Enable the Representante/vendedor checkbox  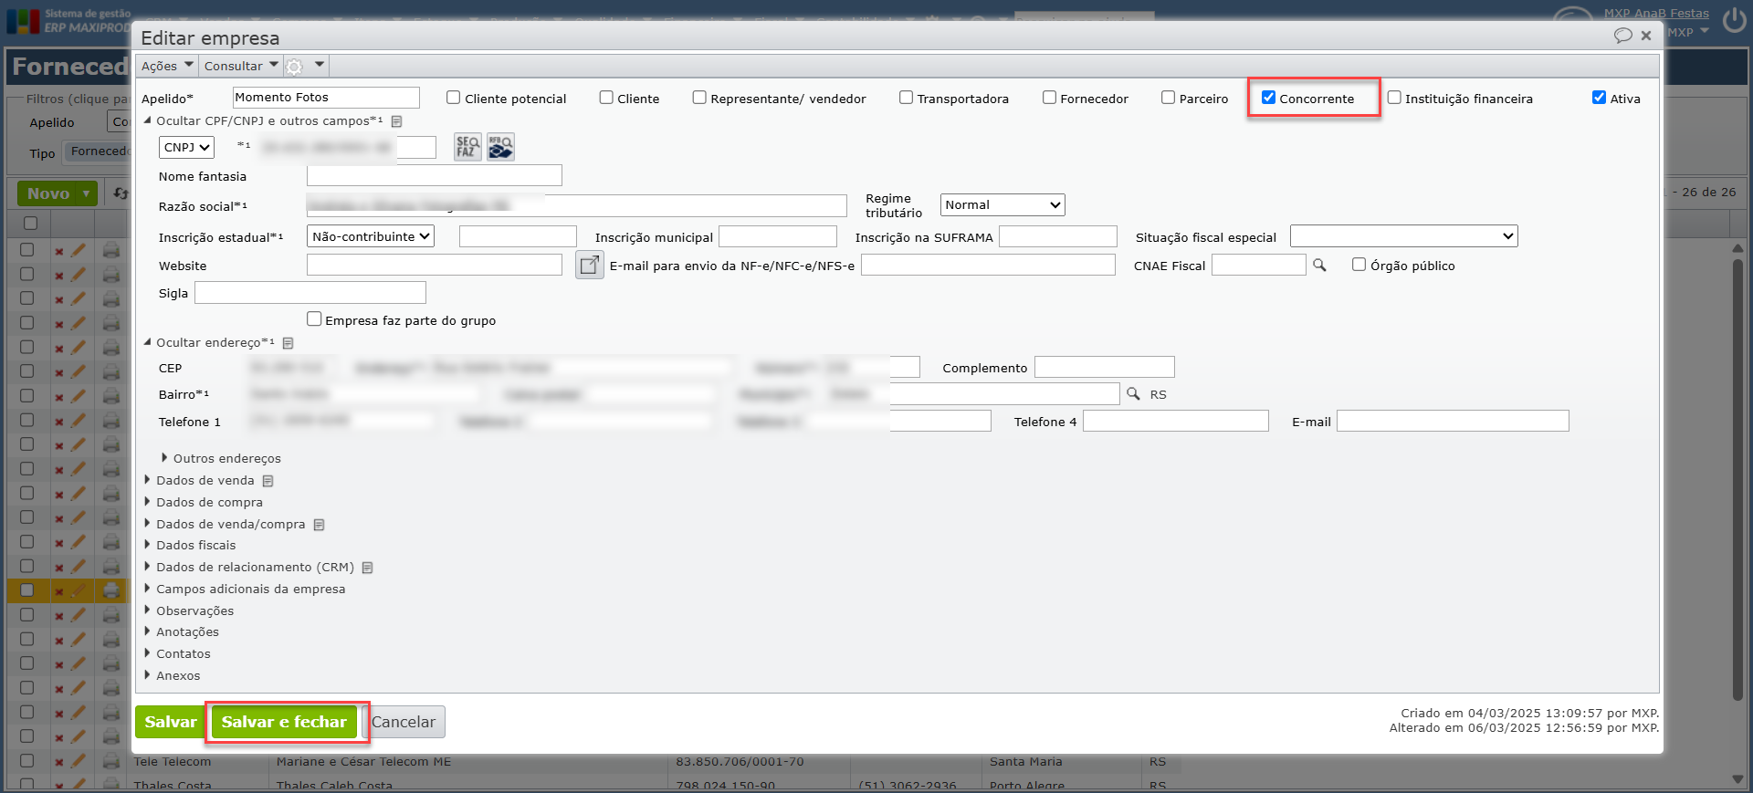tap(699, 98)
